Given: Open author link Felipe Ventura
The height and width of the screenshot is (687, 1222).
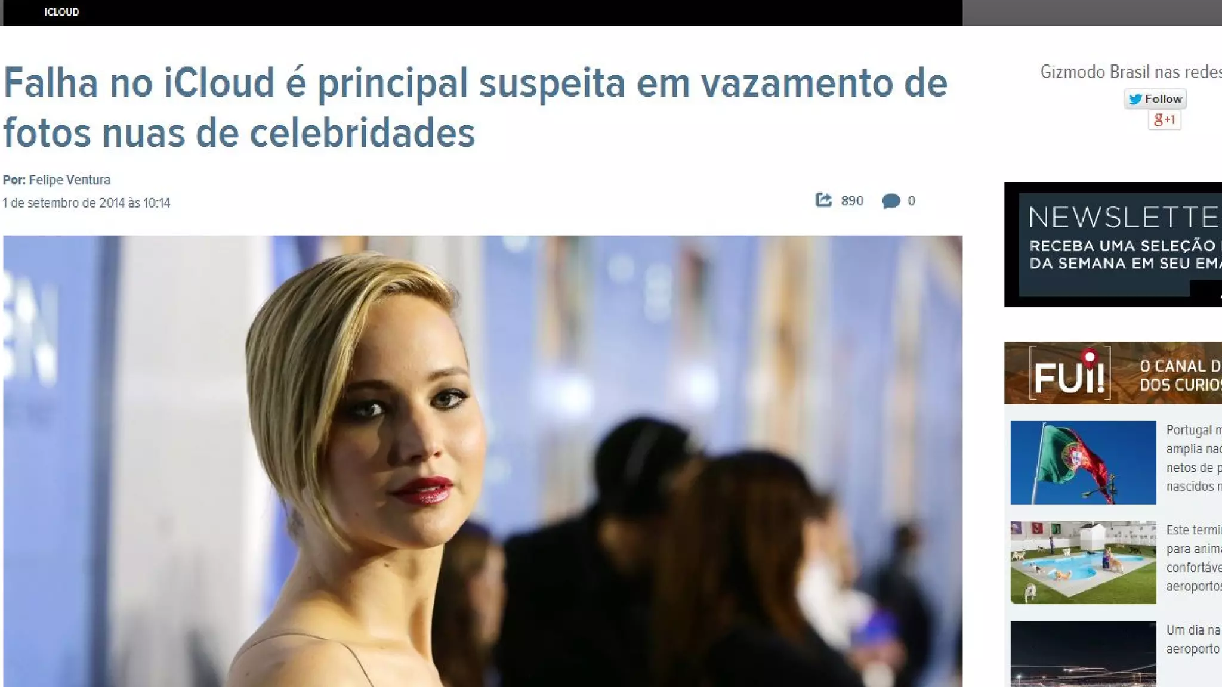Looking at the screenshot, I should pyautogui.click(x=70, y=180).
